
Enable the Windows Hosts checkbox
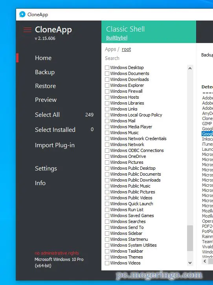click(107, 97)
